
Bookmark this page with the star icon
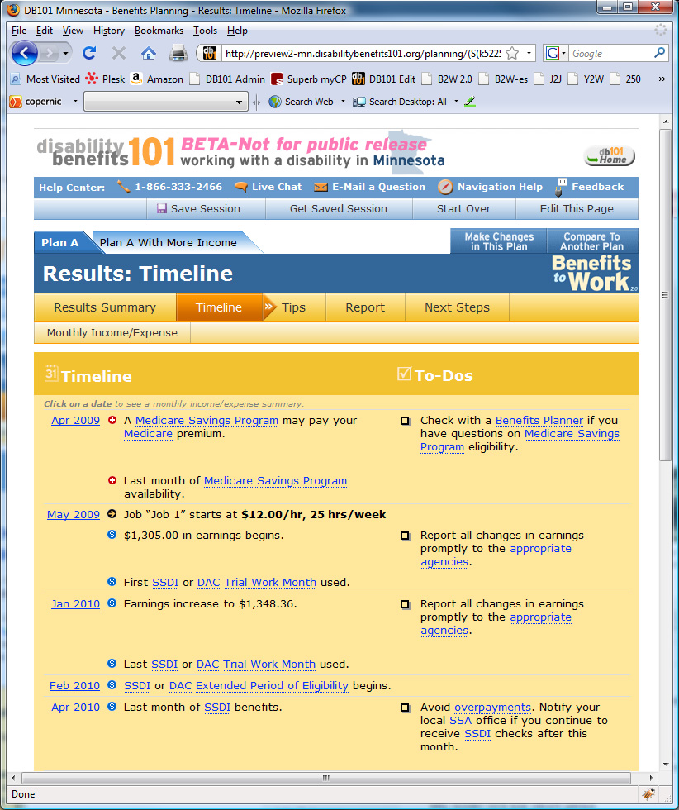click(512, 53)
